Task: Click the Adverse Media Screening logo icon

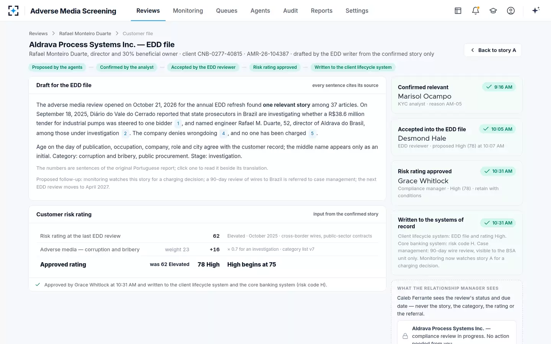Action: click(x=13, y=11)
